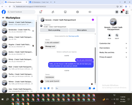Open the Andres conversation
This screenshot has width=132, height=105.
click(x=18, y=53)
